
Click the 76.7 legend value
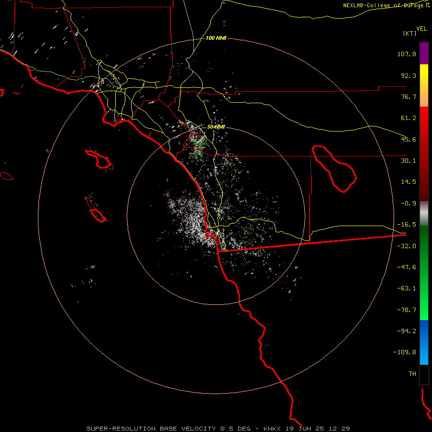click(408, 96)
